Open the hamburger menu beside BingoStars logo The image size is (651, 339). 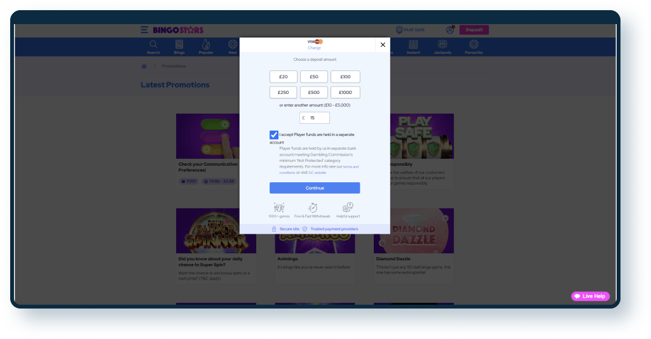pos(145,30)
